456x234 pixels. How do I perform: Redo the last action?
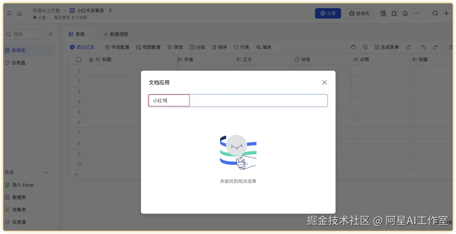click(x=435, y=47)
